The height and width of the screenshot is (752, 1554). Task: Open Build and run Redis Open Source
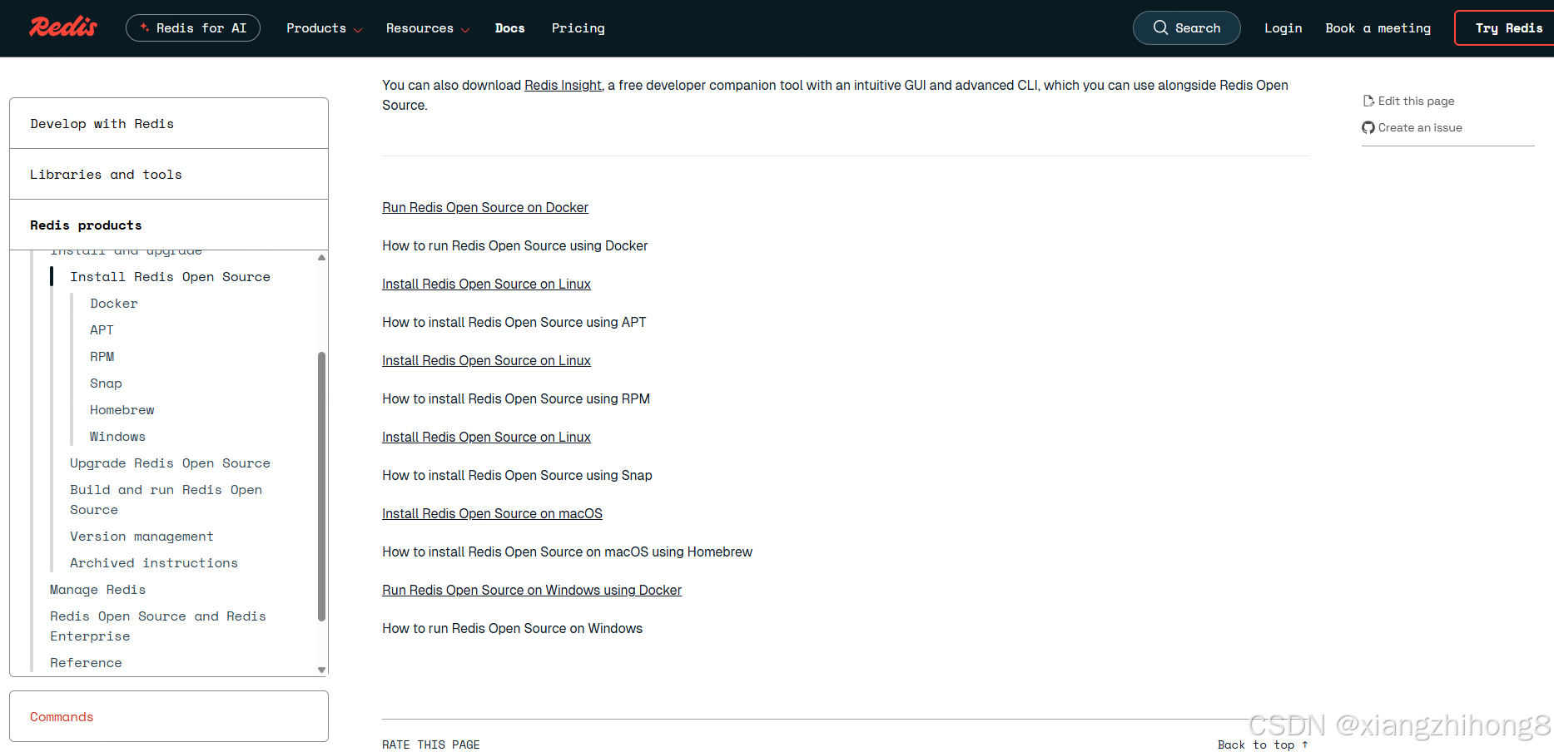pyautogui.click(x=166, y=500)
